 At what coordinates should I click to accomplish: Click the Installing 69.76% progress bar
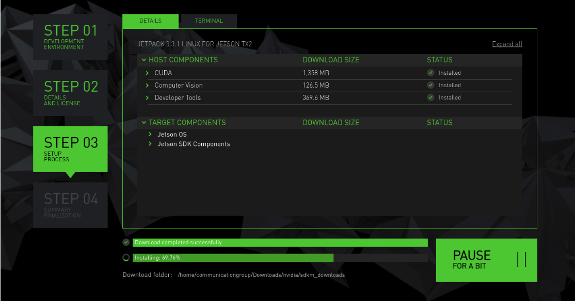tap(280, 258)
